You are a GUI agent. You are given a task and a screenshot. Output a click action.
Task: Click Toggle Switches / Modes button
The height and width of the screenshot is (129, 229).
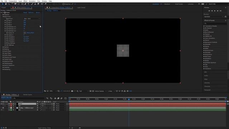[x=44, y=128]
